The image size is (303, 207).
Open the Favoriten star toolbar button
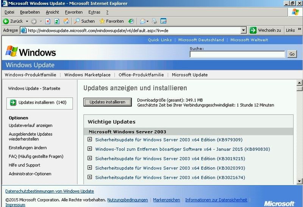pos(111,21)
